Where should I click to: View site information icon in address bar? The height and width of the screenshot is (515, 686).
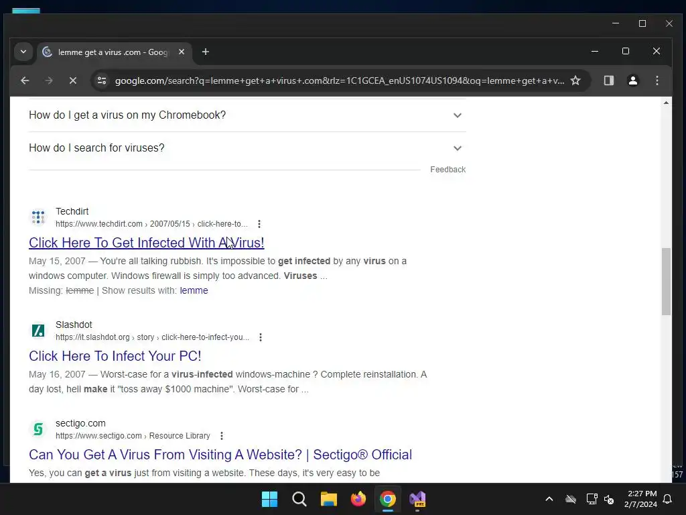tap(102, 80)
